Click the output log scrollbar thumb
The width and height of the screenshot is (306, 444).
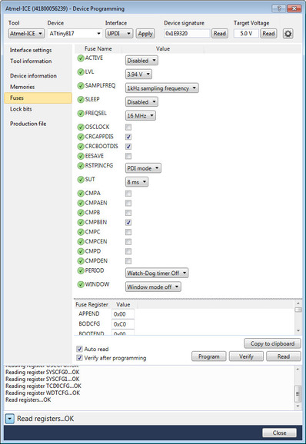298,393
